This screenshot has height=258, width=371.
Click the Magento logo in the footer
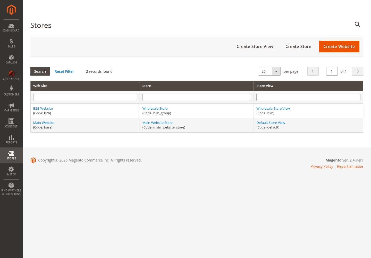pyautogui.click(x=33, y=160)
